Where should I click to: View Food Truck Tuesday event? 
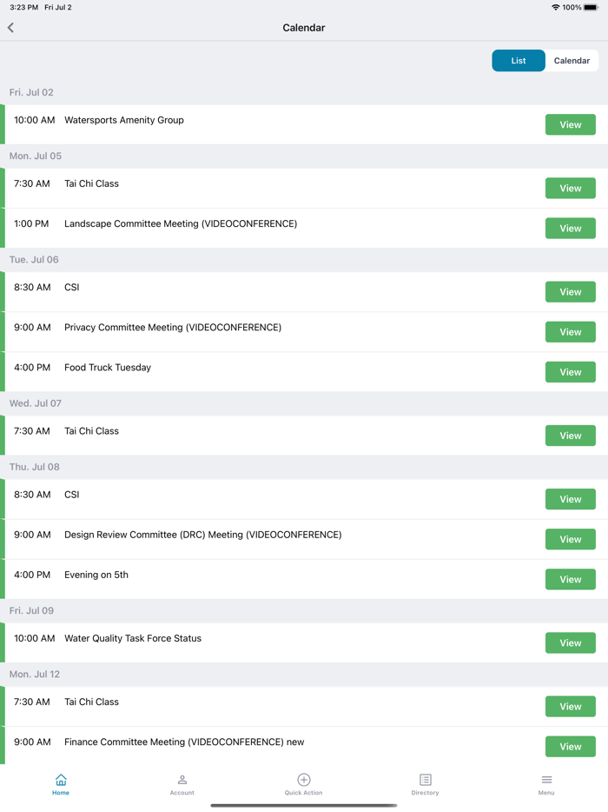pos(570,372)
